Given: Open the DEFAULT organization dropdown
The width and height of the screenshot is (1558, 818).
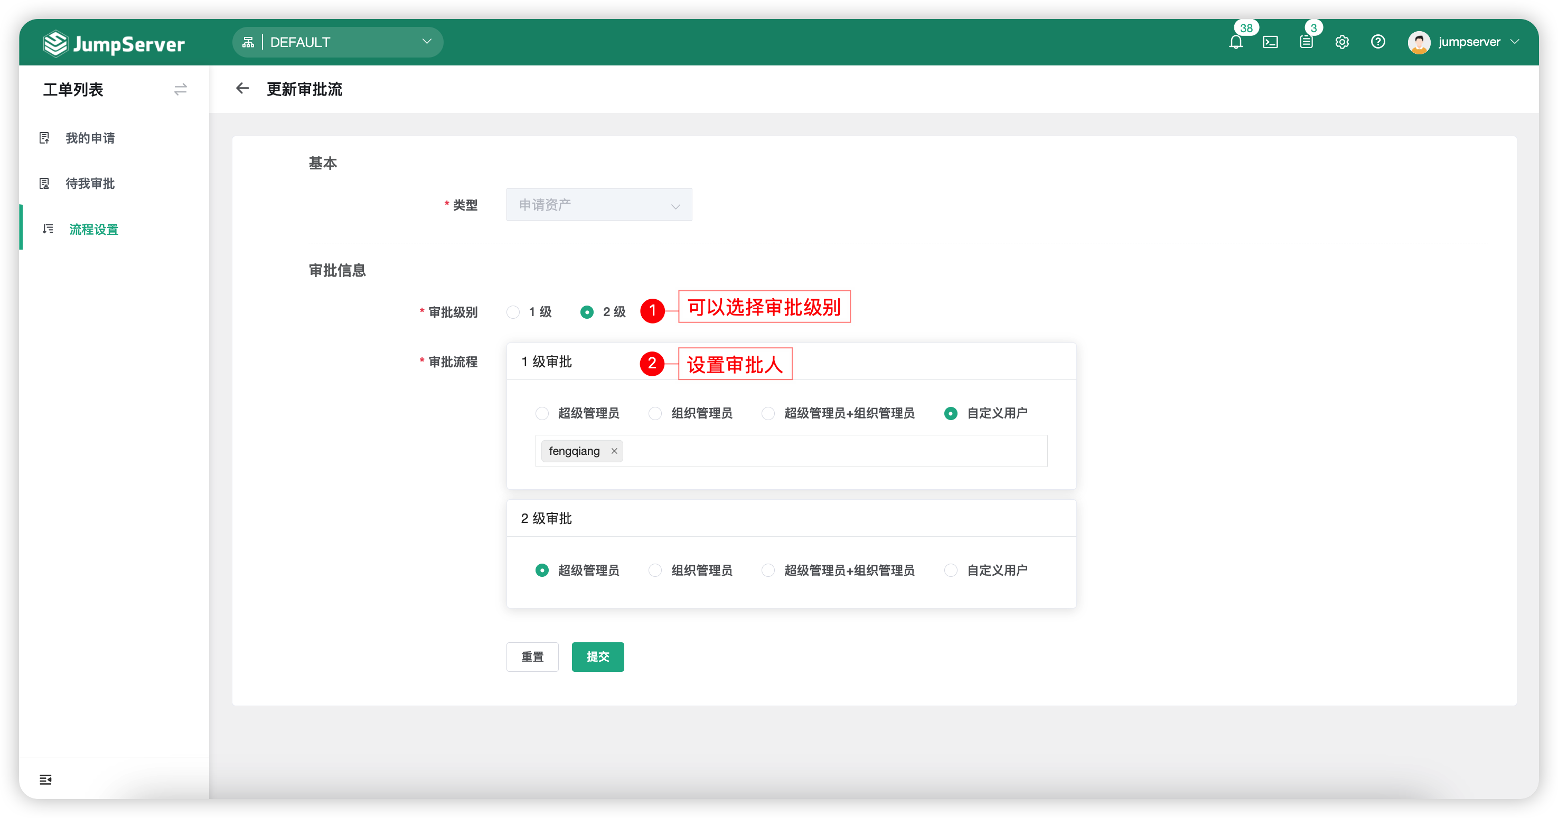Looking at the screenshot, I should 337,42.
